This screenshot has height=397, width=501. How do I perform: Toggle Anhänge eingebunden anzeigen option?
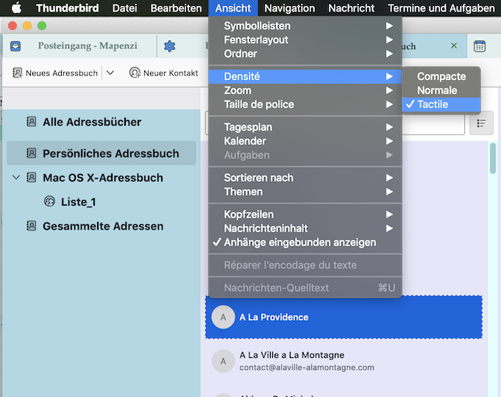pos(305,243)
